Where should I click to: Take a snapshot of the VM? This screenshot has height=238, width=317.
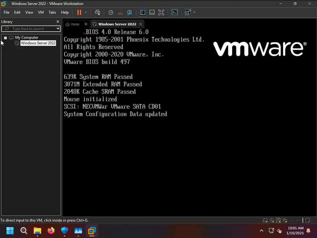point(111,12)
